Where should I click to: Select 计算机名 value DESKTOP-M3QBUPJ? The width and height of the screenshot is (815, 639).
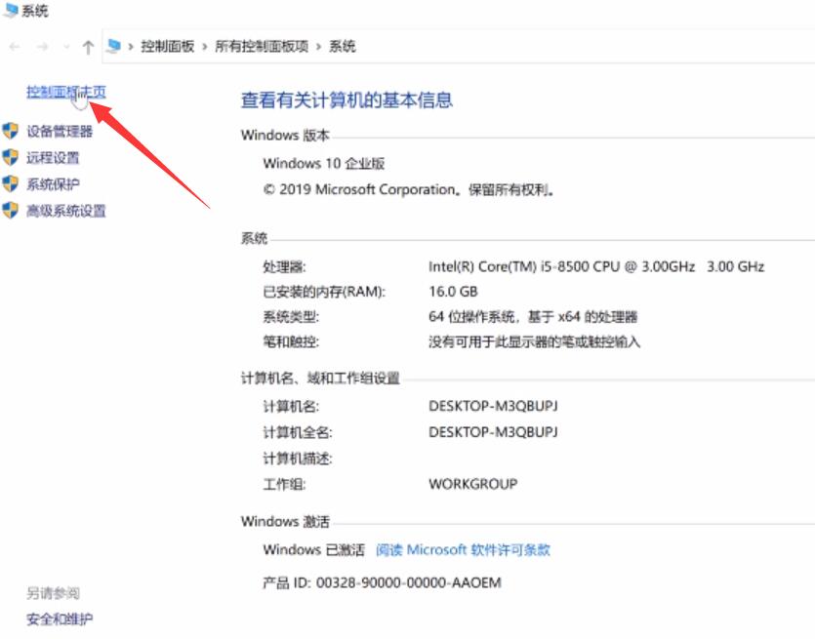[x=493, y=406]
